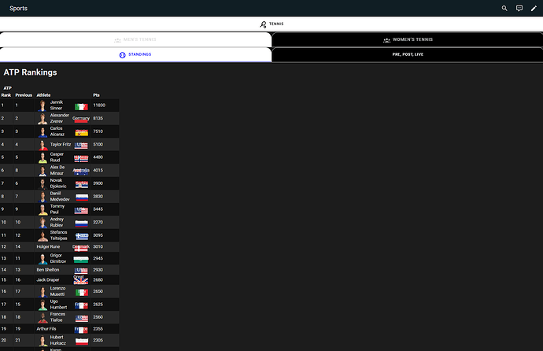The image size is (543, 351).
Task: Click Russia flag in Rublev row
Action: point(81,224)
